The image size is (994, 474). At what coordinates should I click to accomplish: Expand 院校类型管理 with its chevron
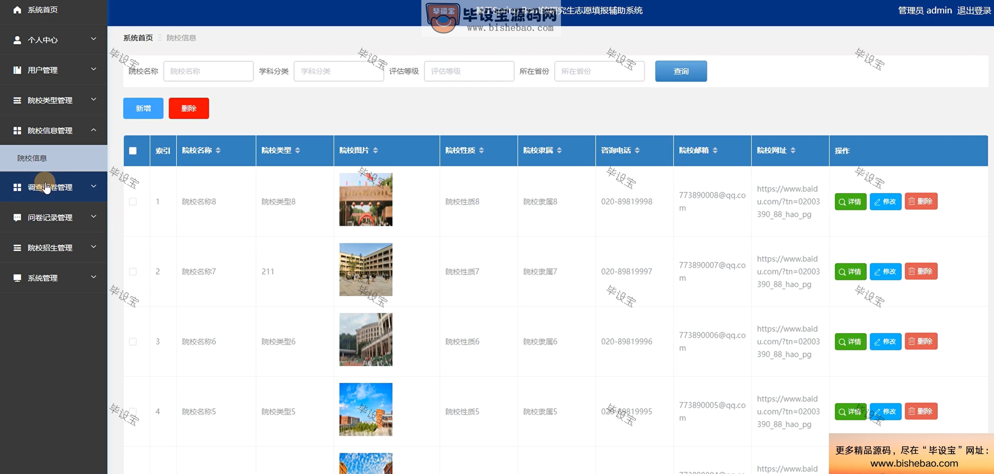click(x=94, y=99)
